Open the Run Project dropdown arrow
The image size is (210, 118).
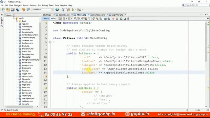76,10
